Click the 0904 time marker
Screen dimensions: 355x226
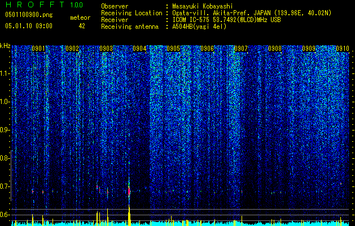click(x=139, y=49)
